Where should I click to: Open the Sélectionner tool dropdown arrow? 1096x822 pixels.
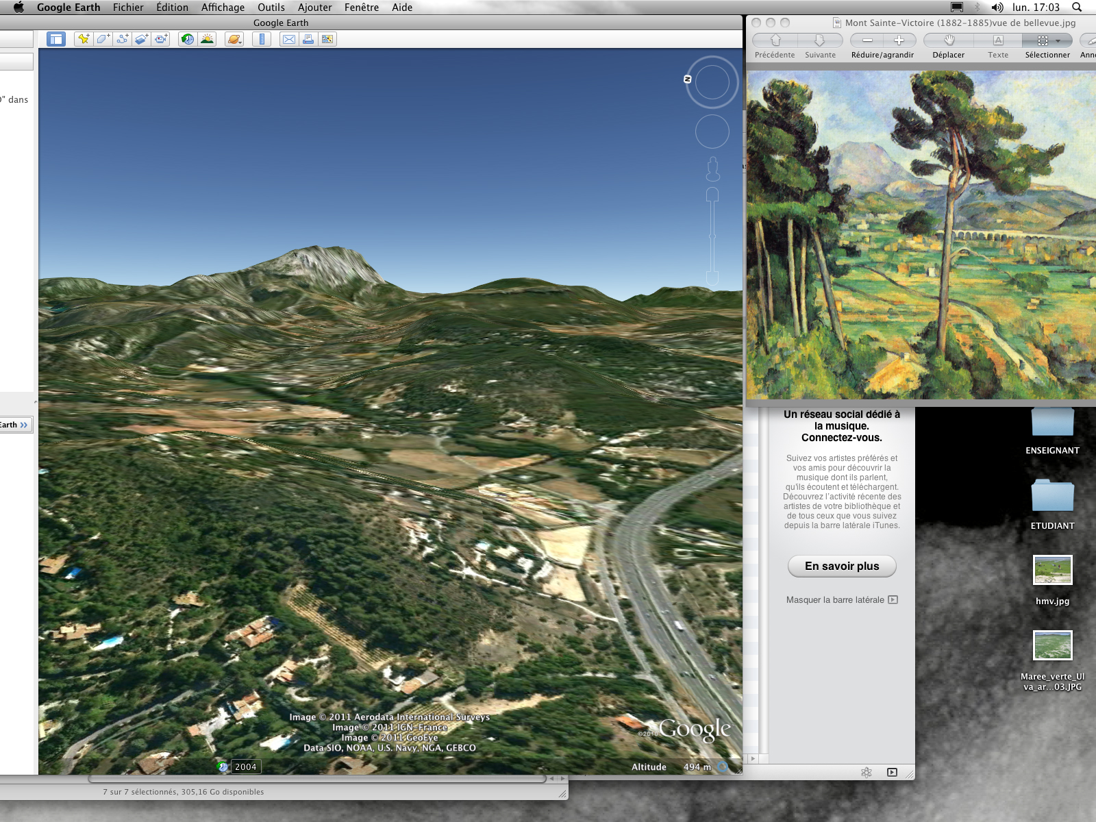(x=1058, y=40)
